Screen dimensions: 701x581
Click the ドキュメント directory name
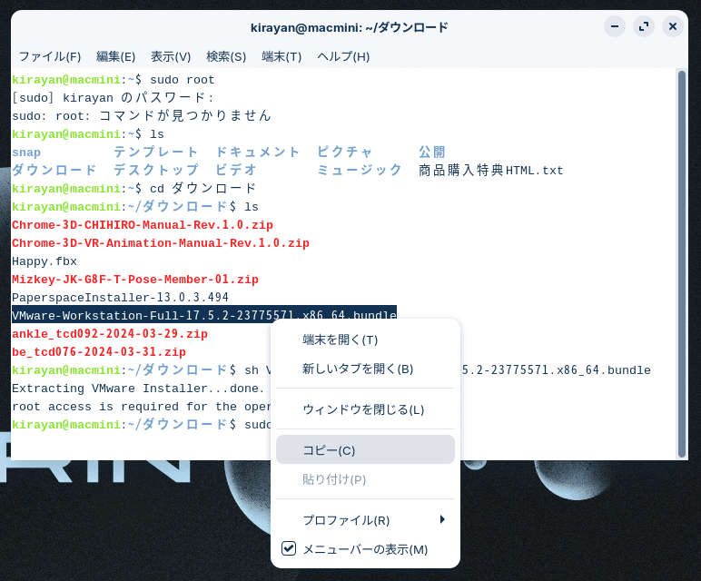click(x=257, y=152)
